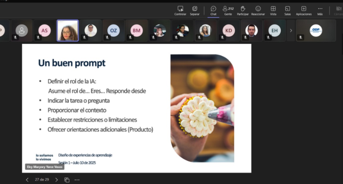Click the muted mic icon on KD tile
The width and height of the screenshot is (343, 184).
222,38
